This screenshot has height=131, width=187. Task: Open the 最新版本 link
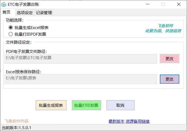tap(116, 121)
